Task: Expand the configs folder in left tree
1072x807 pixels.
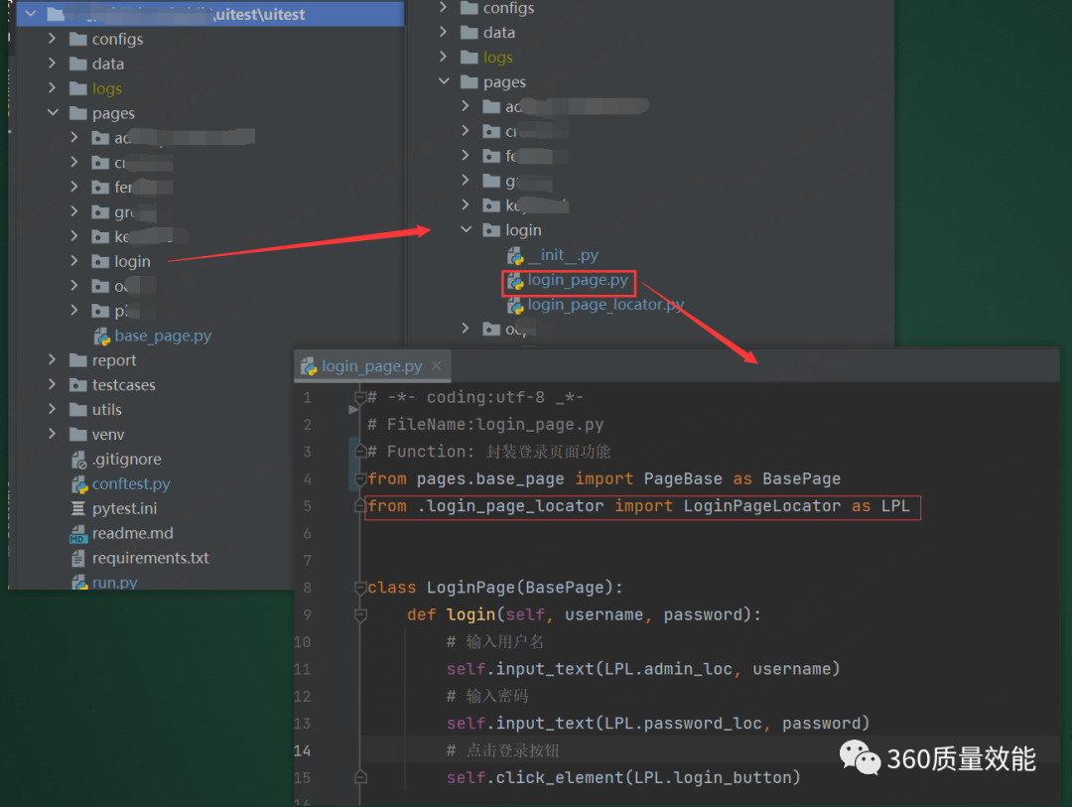Action: tap(52, 39)
